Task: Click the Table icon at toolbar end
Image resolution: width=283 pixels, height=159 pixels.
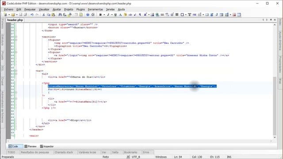Action: click(x=239, y=15)
